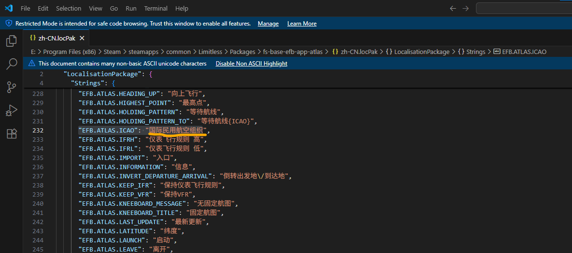572x253 pixels.
Task: Open the Run and Debug view
Action: click(11, 110)
